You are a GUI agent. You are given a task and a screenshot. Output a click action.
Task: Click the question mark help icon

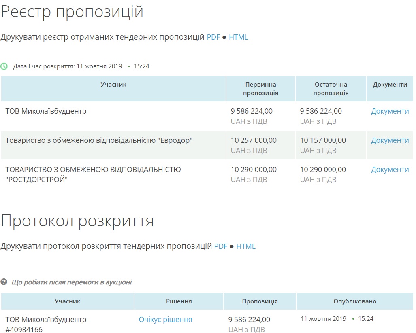click(x=4, y=282)
